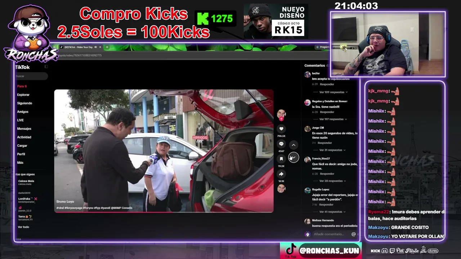Expand 'Ver 197 respuestas' replies
Image resolution: width=461 pixels, height=259 pixels.
pyautogui.click(x=333, y=119)
